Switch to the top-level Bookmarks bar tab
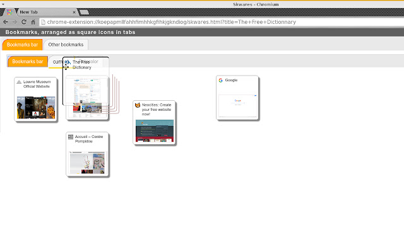The width and height of the screenshot is (404, 252). point(23,45)
